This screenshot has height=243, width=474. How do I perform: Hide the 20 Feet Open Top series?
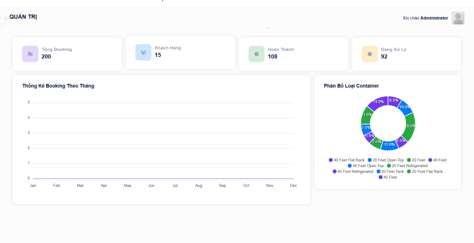click(x=386, y=160)
